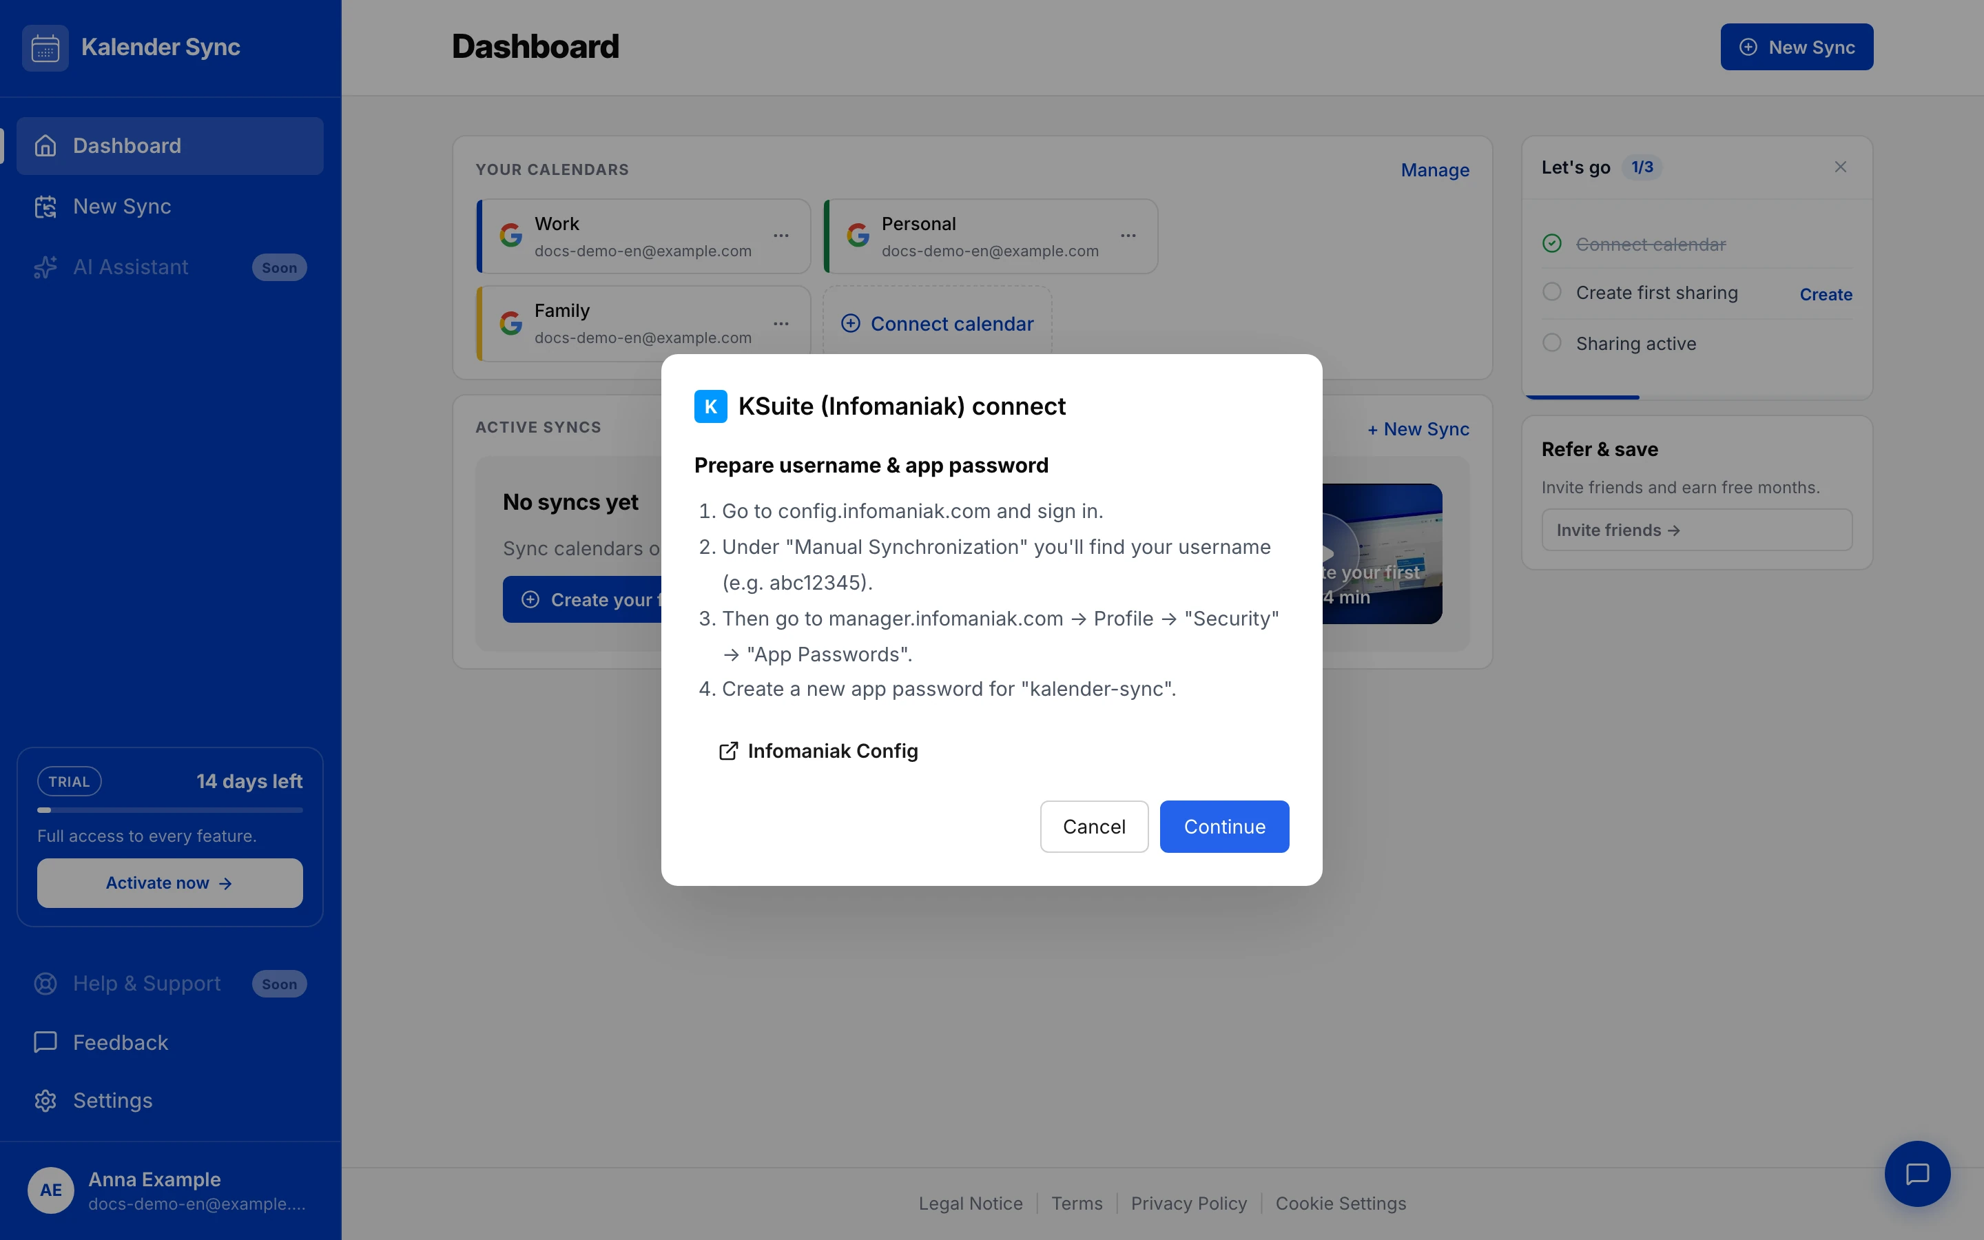Open Feedback in the sidebar

(x=169, y=1042)
